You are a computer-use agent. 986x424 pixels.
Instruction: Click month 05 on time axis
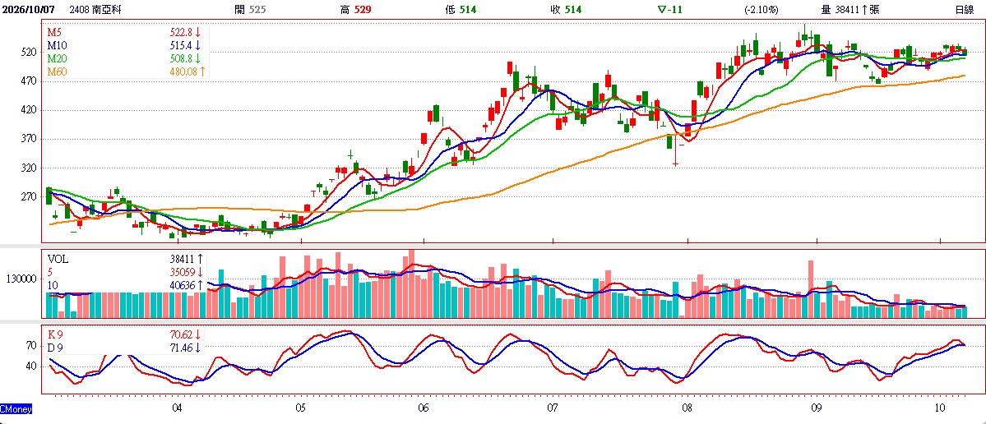click(301, 408)
